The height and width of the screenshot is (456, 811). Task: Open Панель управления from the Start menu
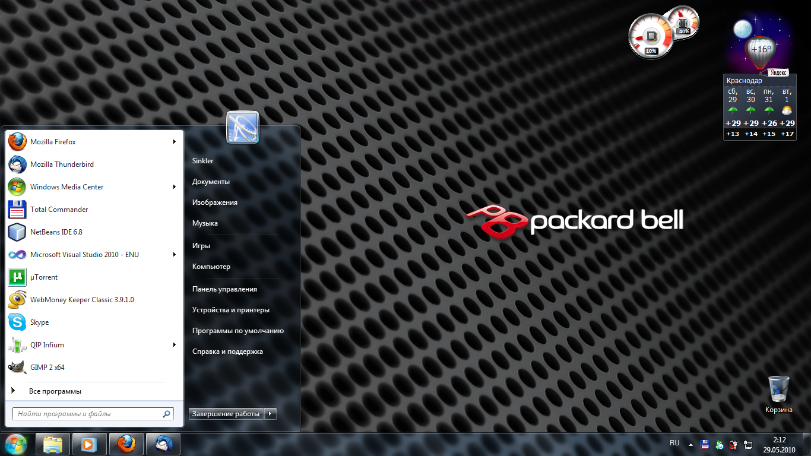(224, 289)
